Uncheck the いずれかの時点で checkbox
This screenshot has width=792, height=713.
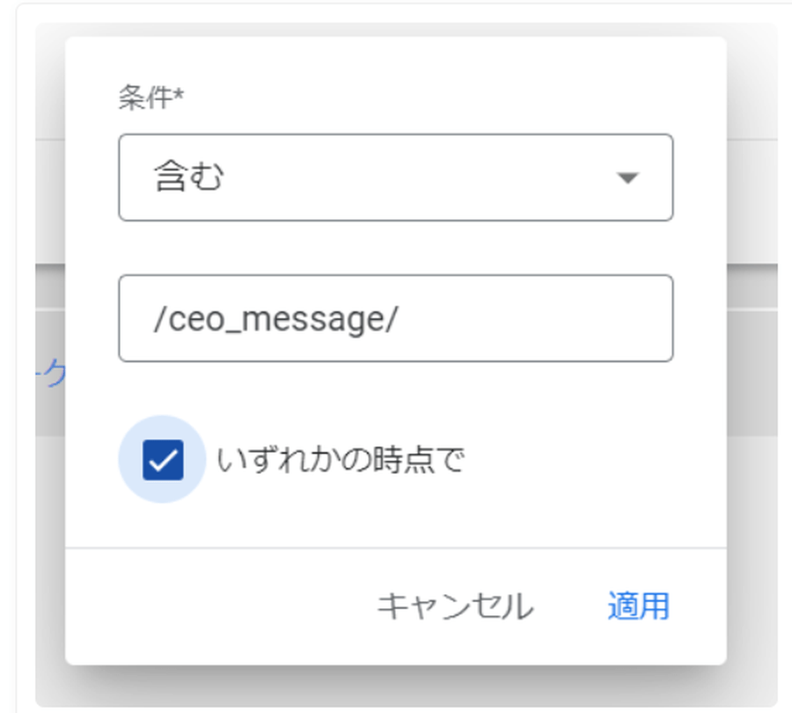[x=163, y=460]
